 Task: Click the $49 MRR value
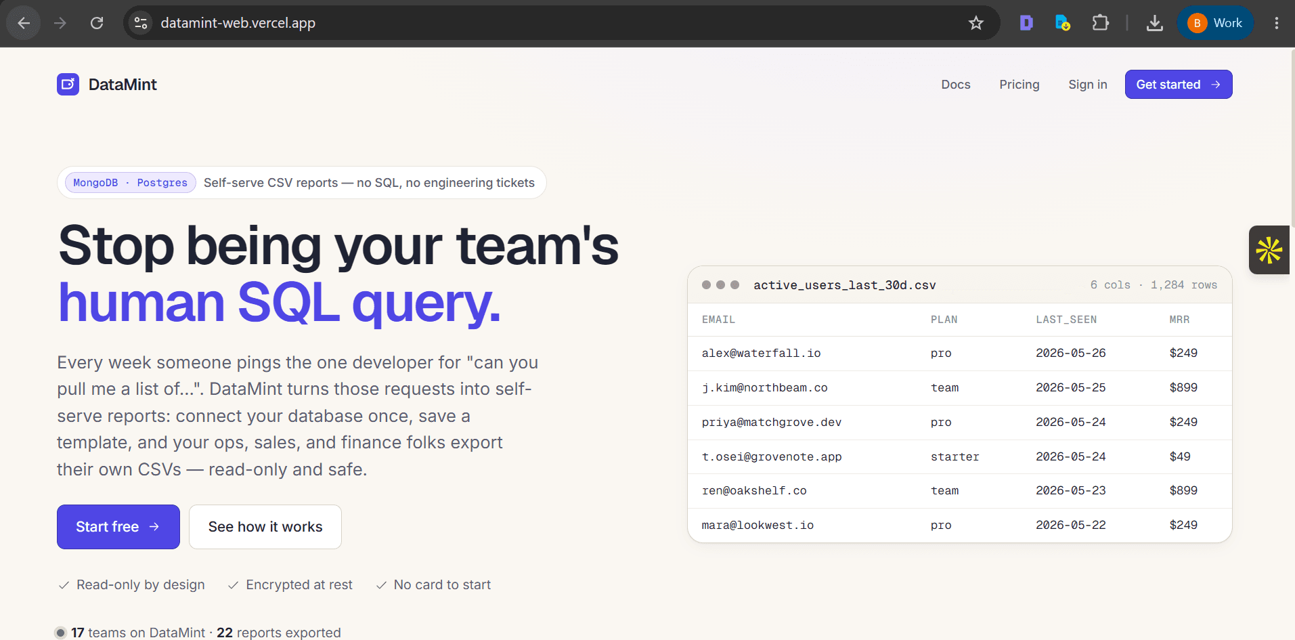click(1179, 457)
